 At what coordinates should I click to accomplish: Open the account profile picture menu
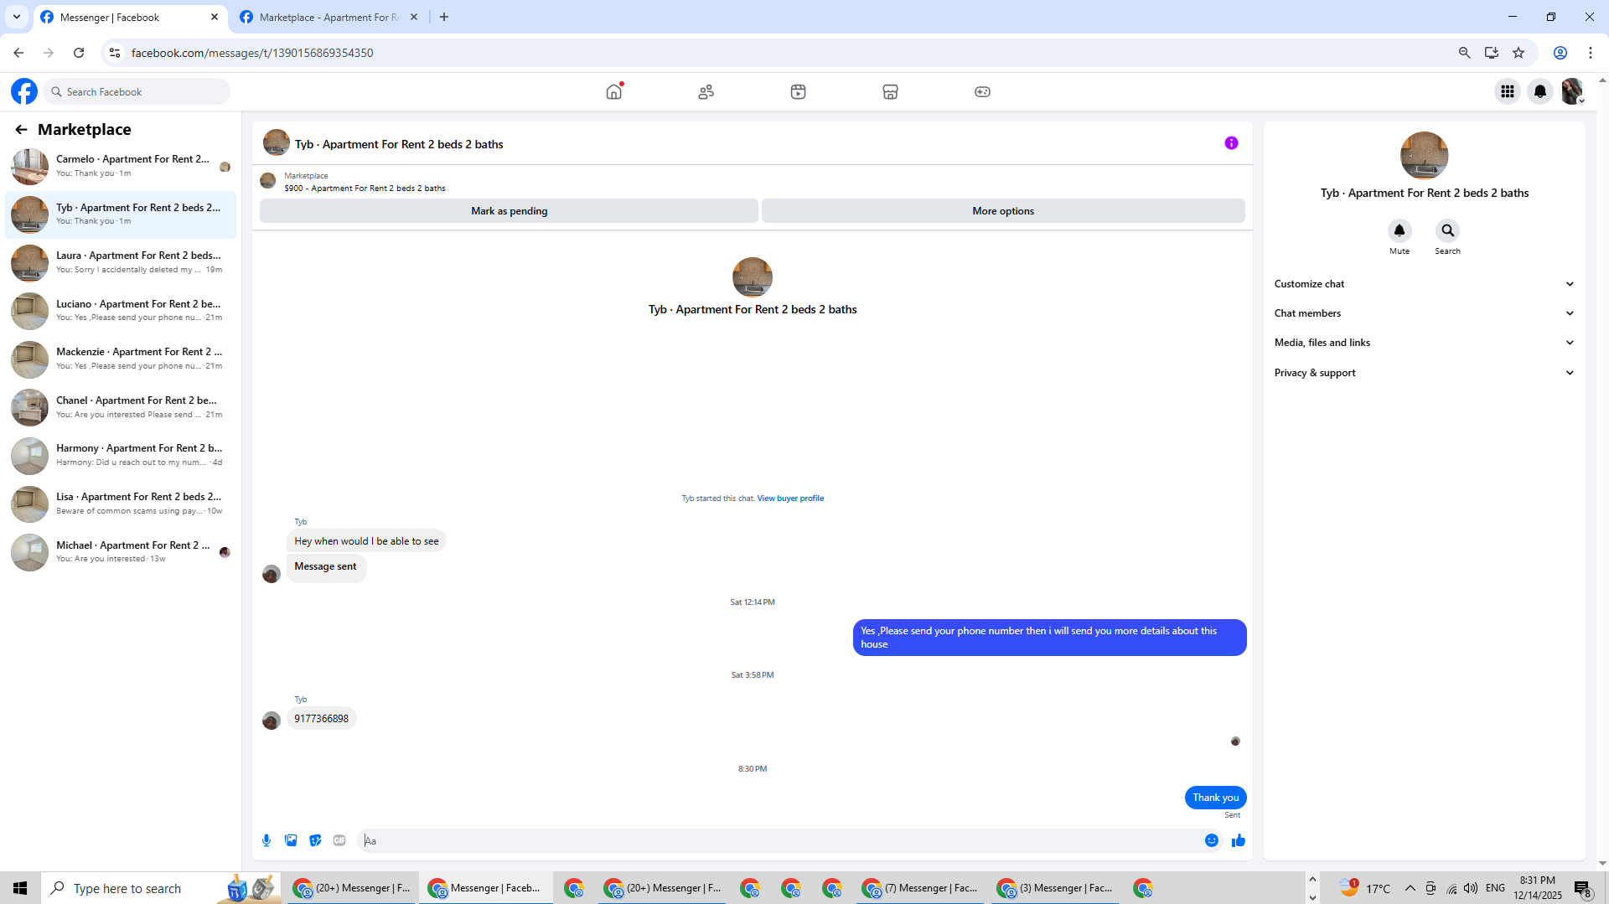click(1572, 91)
